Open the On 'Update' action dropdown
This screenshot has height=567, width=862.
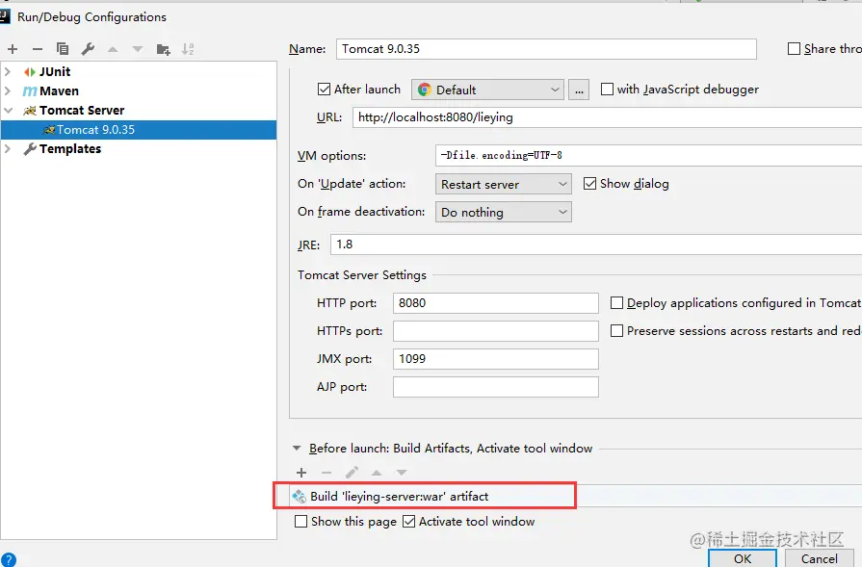pyautogui.click(x=503, y=184)
